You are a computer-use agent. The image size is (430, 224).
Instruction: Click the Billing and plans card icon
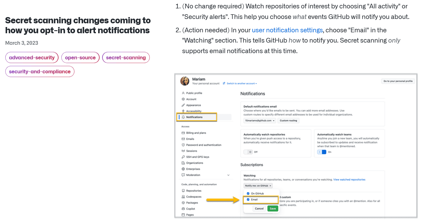tap(183, 133)
